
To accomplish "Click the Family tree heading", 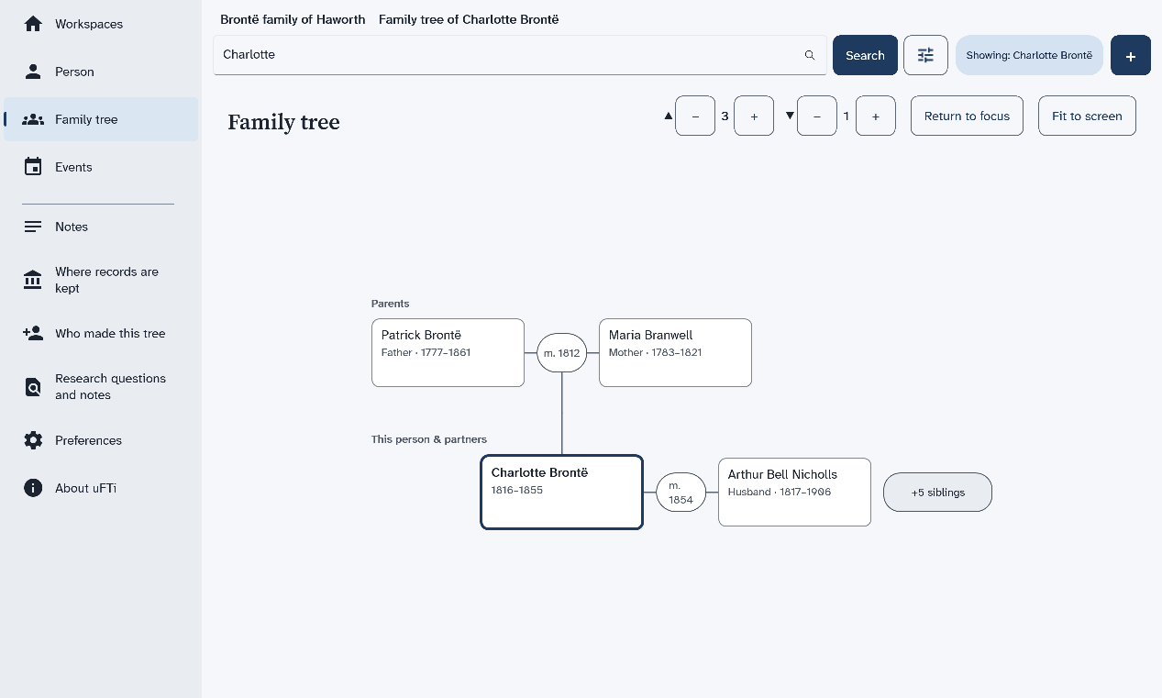I will coord(283,122).
